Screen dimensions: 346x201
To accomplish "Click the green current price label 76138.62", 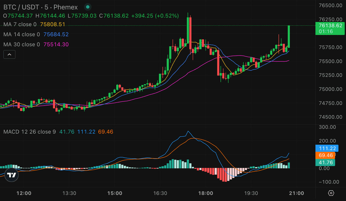I will (x=330, y=25).
